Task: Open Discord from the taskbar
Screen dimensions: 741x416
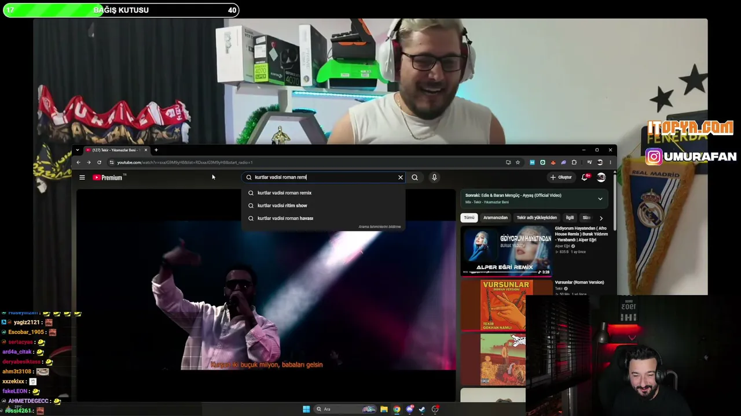Action: click(x=410, y=409)
